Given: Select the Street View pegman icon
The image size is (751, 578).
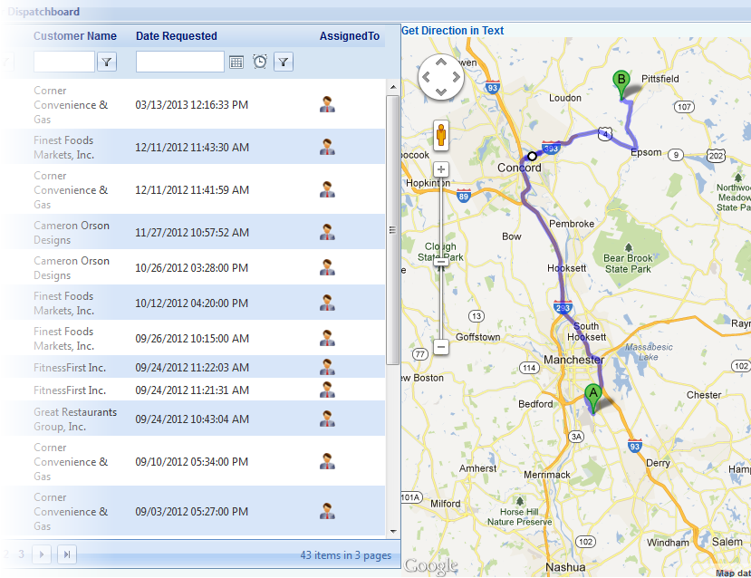Looking at the screenshot, I should 441,136.
